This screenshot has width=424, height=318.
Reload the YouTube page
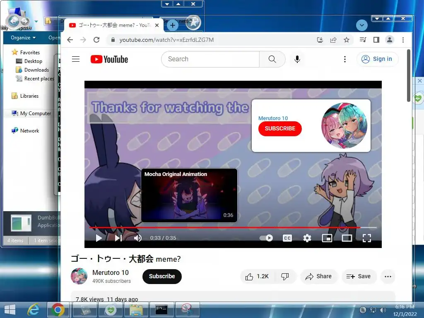(96, 40)
